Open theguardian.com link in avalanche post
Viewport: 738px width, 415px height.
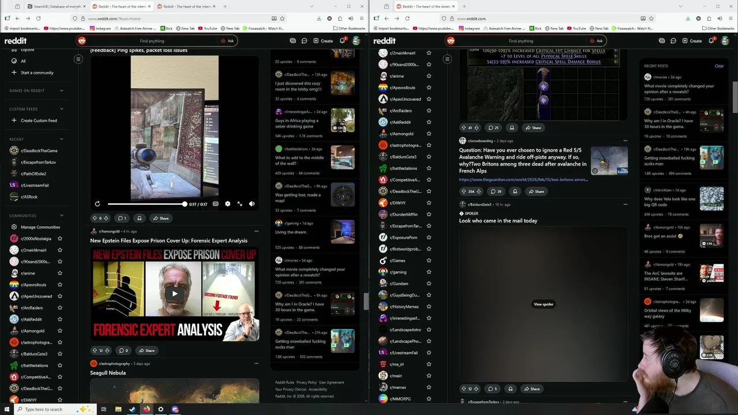pyautogui.click(x=524, y=179)
